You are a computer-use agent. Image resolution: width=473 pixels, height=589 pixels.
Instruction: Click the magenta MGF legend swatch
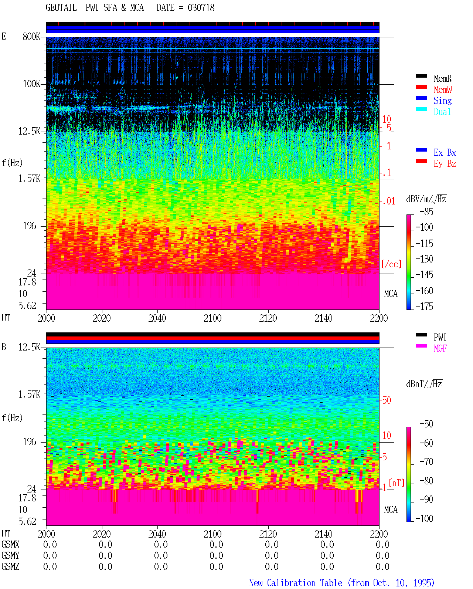[421, 346]
